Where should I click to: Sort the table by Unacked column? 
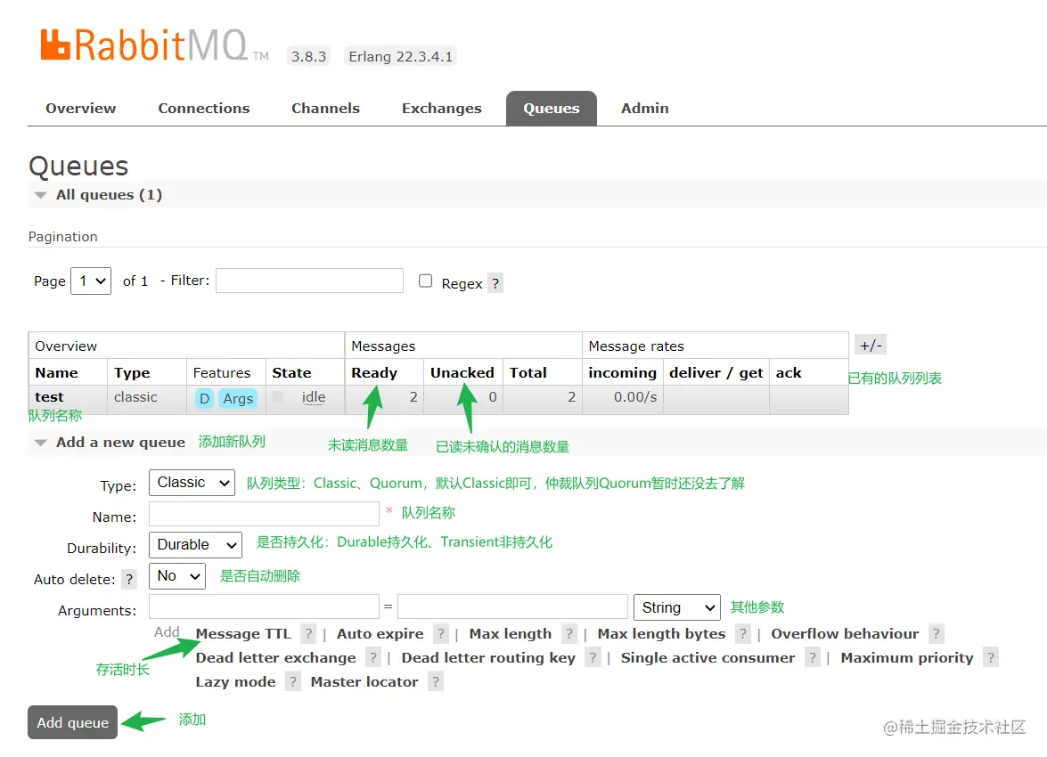click(x=462, y=372)
